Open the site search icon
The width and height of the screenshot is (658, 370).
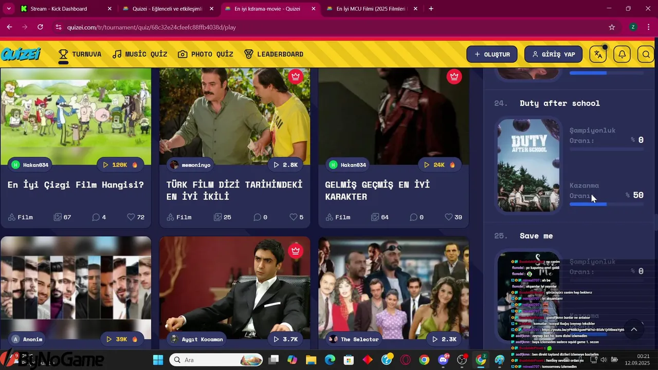646,54
